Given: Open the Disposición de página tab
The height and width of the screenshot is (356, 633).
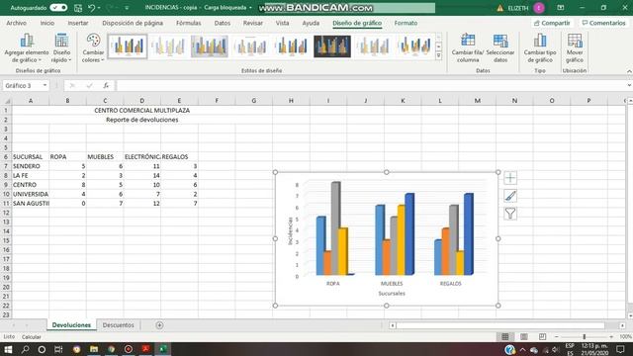Looking at the screenshot, I should point(133,23).
